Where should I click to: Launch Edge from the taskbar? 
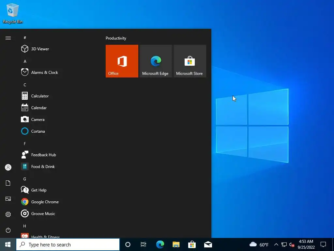click(160, 244)
